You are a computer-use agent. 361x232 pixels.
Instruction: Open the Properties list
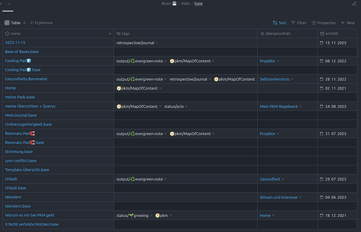tap(323, 23)
